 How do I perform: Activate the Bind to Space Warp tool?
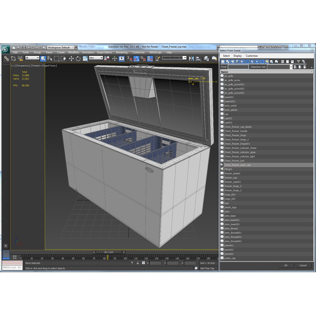20,59
